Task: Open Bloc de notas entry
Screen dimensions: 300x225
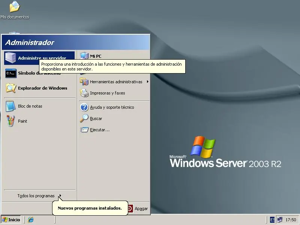Action: tap(39, 106)
